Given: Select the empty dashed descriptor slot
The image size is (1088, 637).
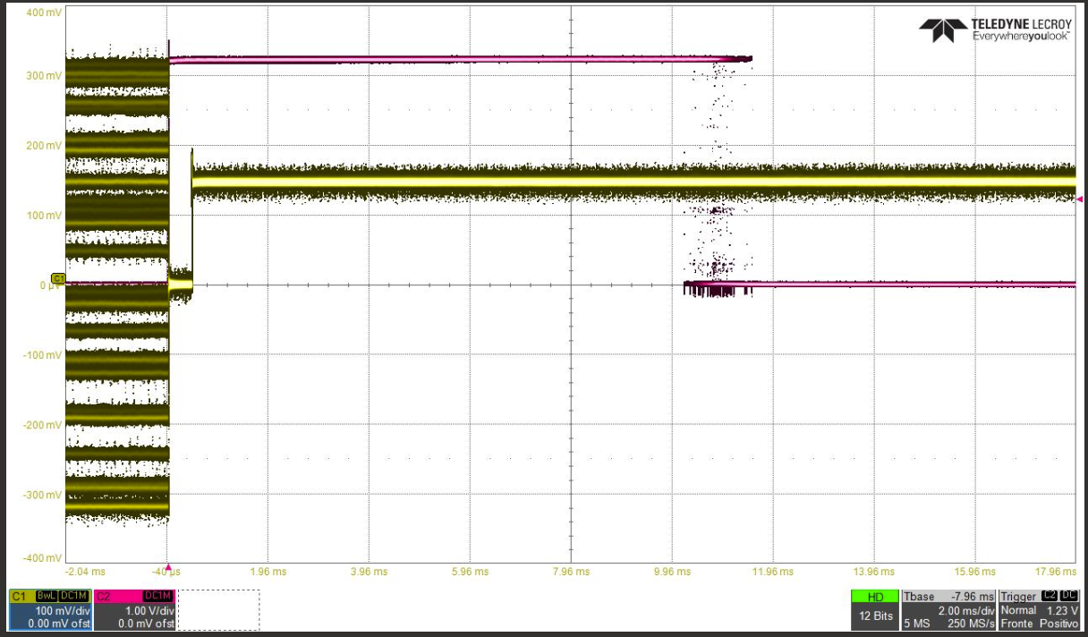Looking at the screenshot, I should pyautogui.click(x=218, y=609).
